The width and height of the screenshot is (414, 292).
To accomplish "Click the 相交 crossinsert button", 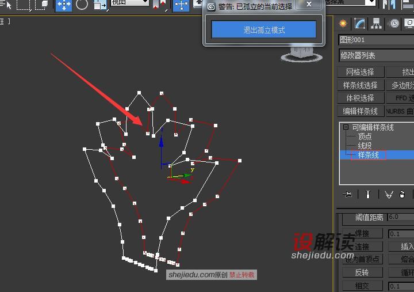I will point(362,286).
